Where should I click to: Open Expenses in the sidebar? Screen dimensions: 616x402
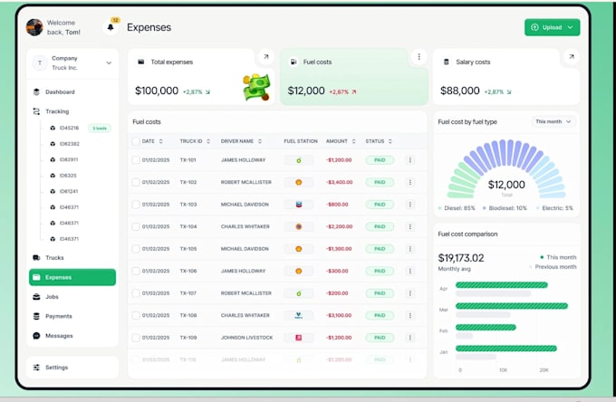72,277
